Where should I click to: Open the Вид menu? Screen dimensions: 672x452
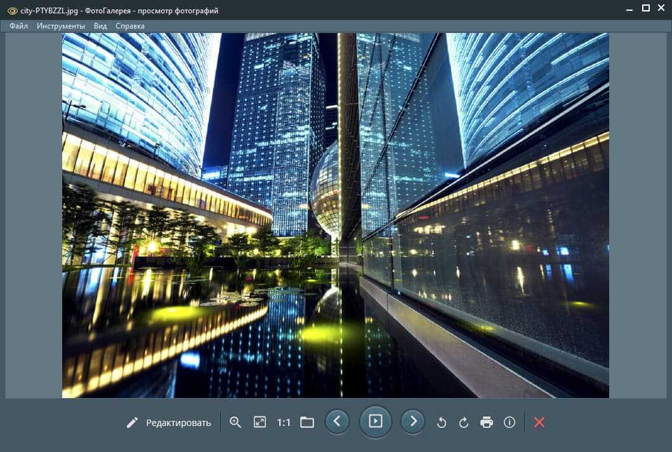click(x=100, y=26)
